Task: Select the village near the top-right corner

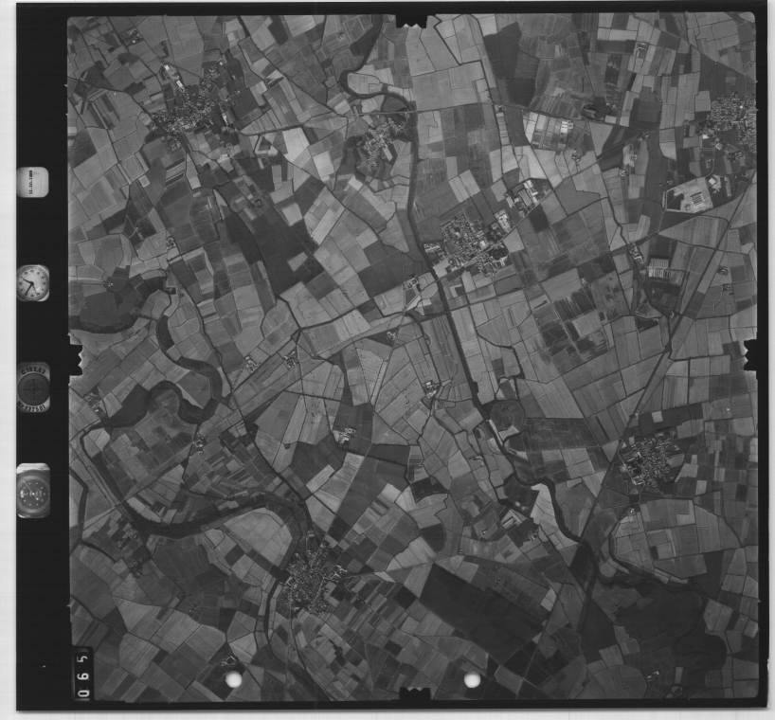Action: coord(733,123)
